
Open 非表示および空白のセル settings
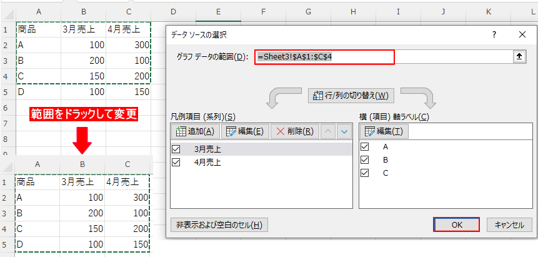pos(219,225)
